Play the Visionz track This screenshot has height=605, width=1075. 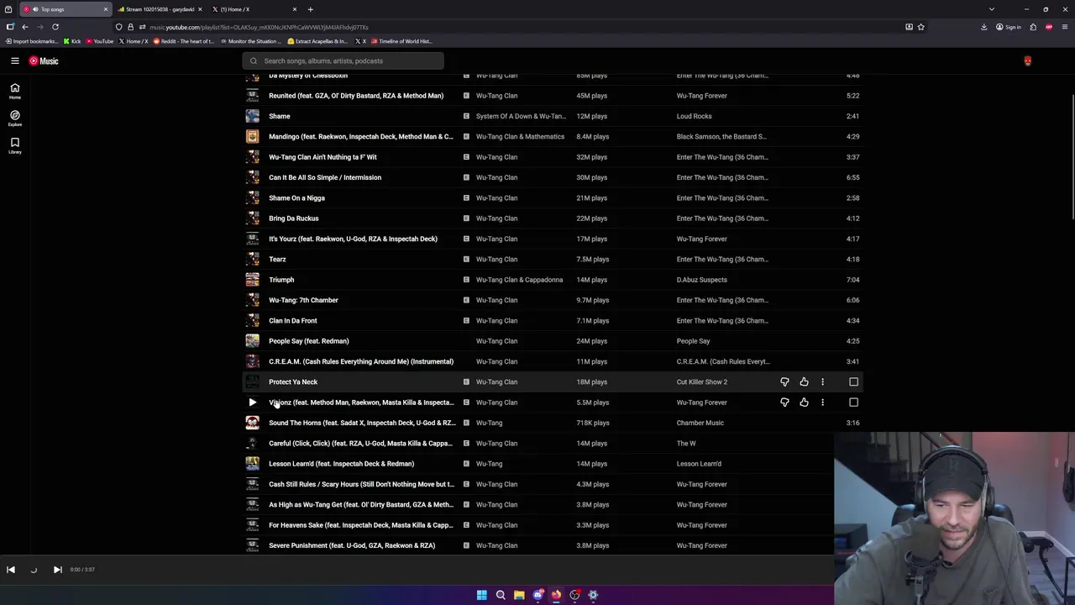pos(252,402)
